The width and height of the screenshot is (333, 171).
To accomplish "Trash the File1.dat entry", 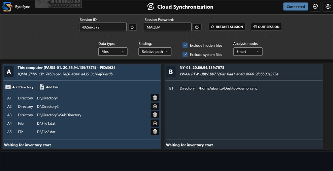I will 155,123.
